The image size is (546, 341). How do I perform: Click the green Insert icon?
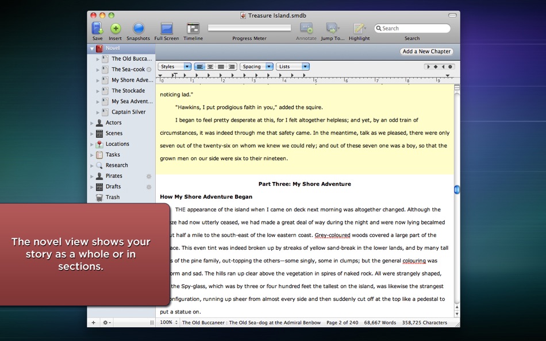(116, 28)
